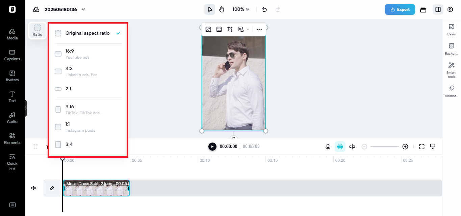Open the 100% zoom level dropdown
The width and height of the screenshot is (461, 216).
pos(241,9)
